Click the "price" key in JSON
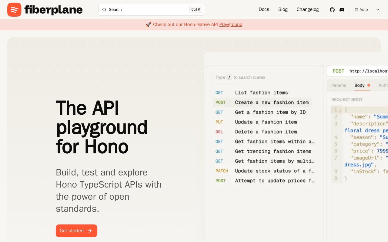Image resolution: width=388 pixels, height=242 pixels. [x=361, y=151]
